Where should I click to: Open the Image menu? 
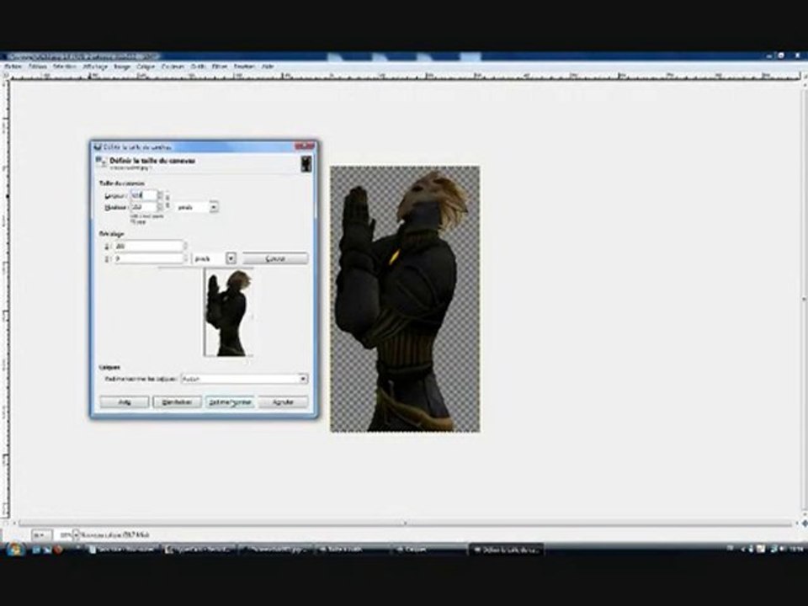(122, 67)
